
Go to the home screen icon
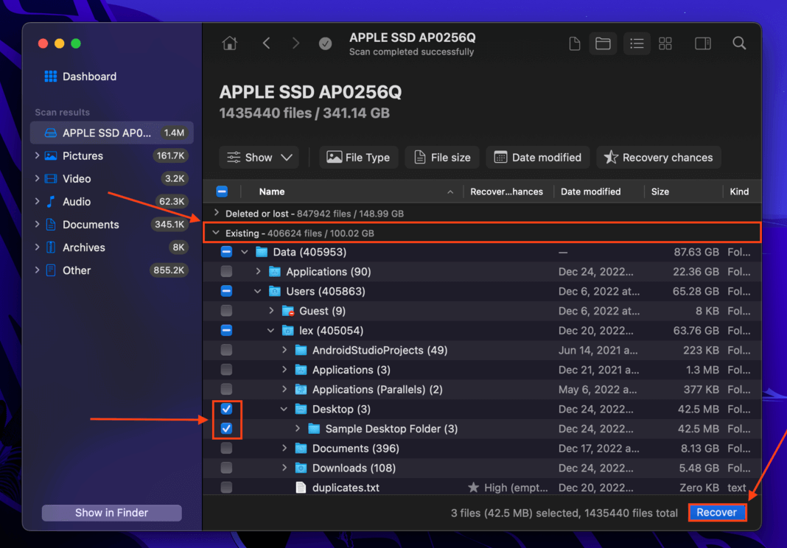[x=230, y=43]
